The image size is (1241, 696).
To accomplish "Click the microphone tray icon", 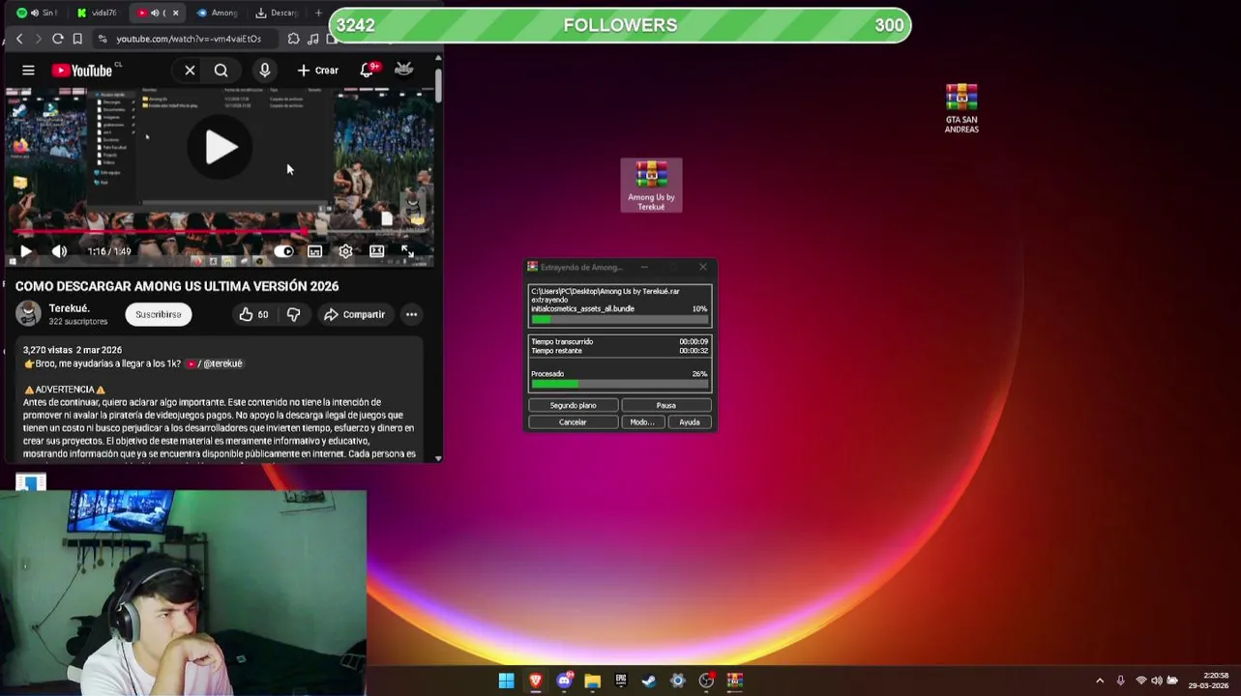I will pos(1120,681).
